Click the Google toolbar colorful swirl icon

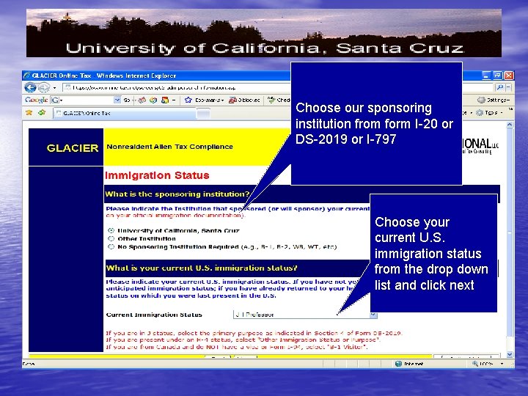153,100
